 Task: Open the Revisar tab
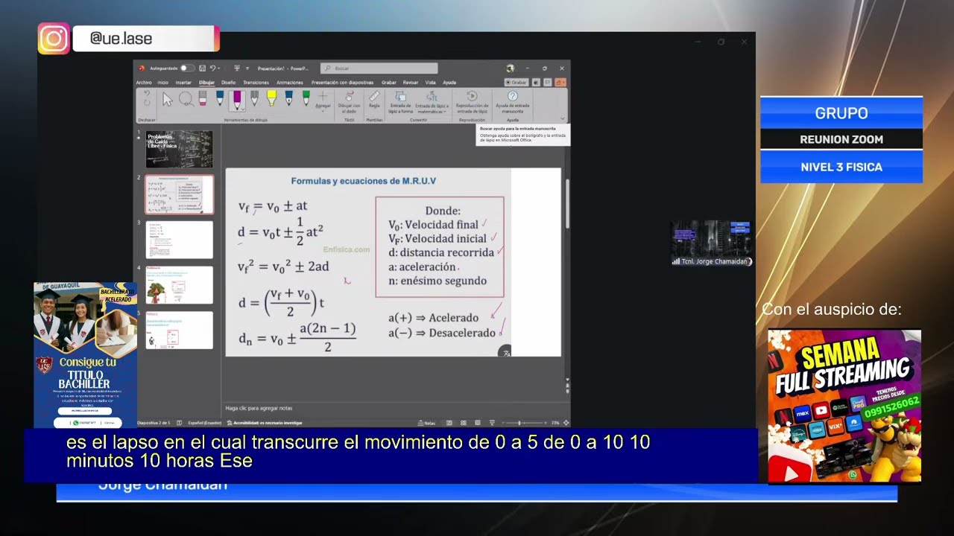point(411,83)
